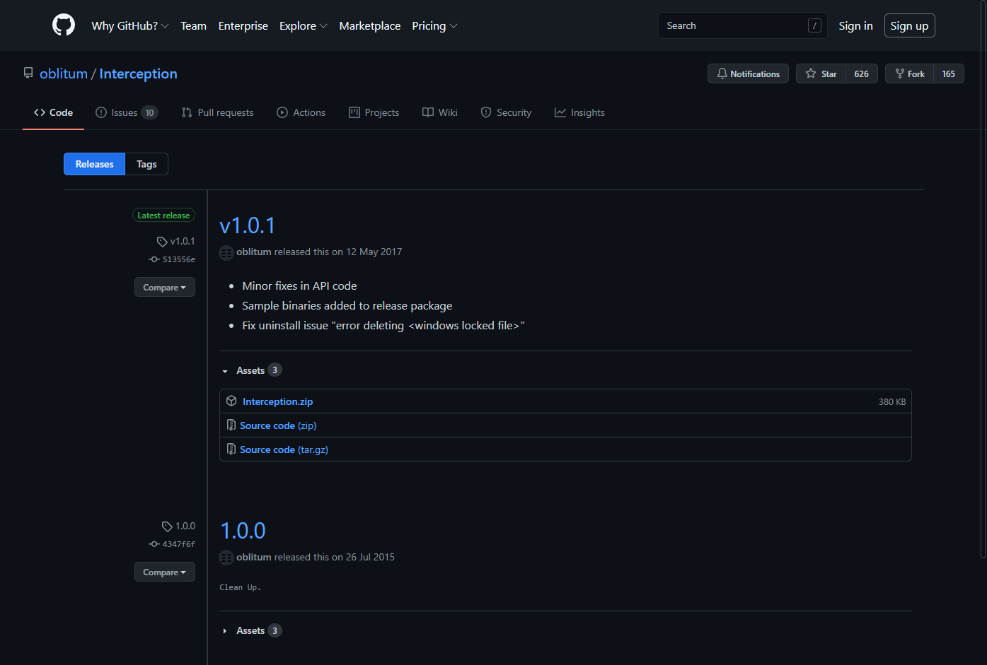
Task: Click the Issues circle icon
Action: (101, 112)
